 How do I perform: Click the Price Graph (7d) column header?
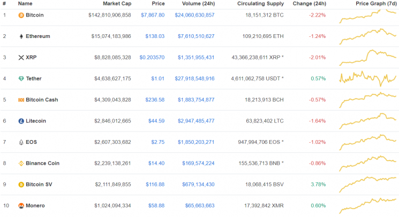point(376,4)
